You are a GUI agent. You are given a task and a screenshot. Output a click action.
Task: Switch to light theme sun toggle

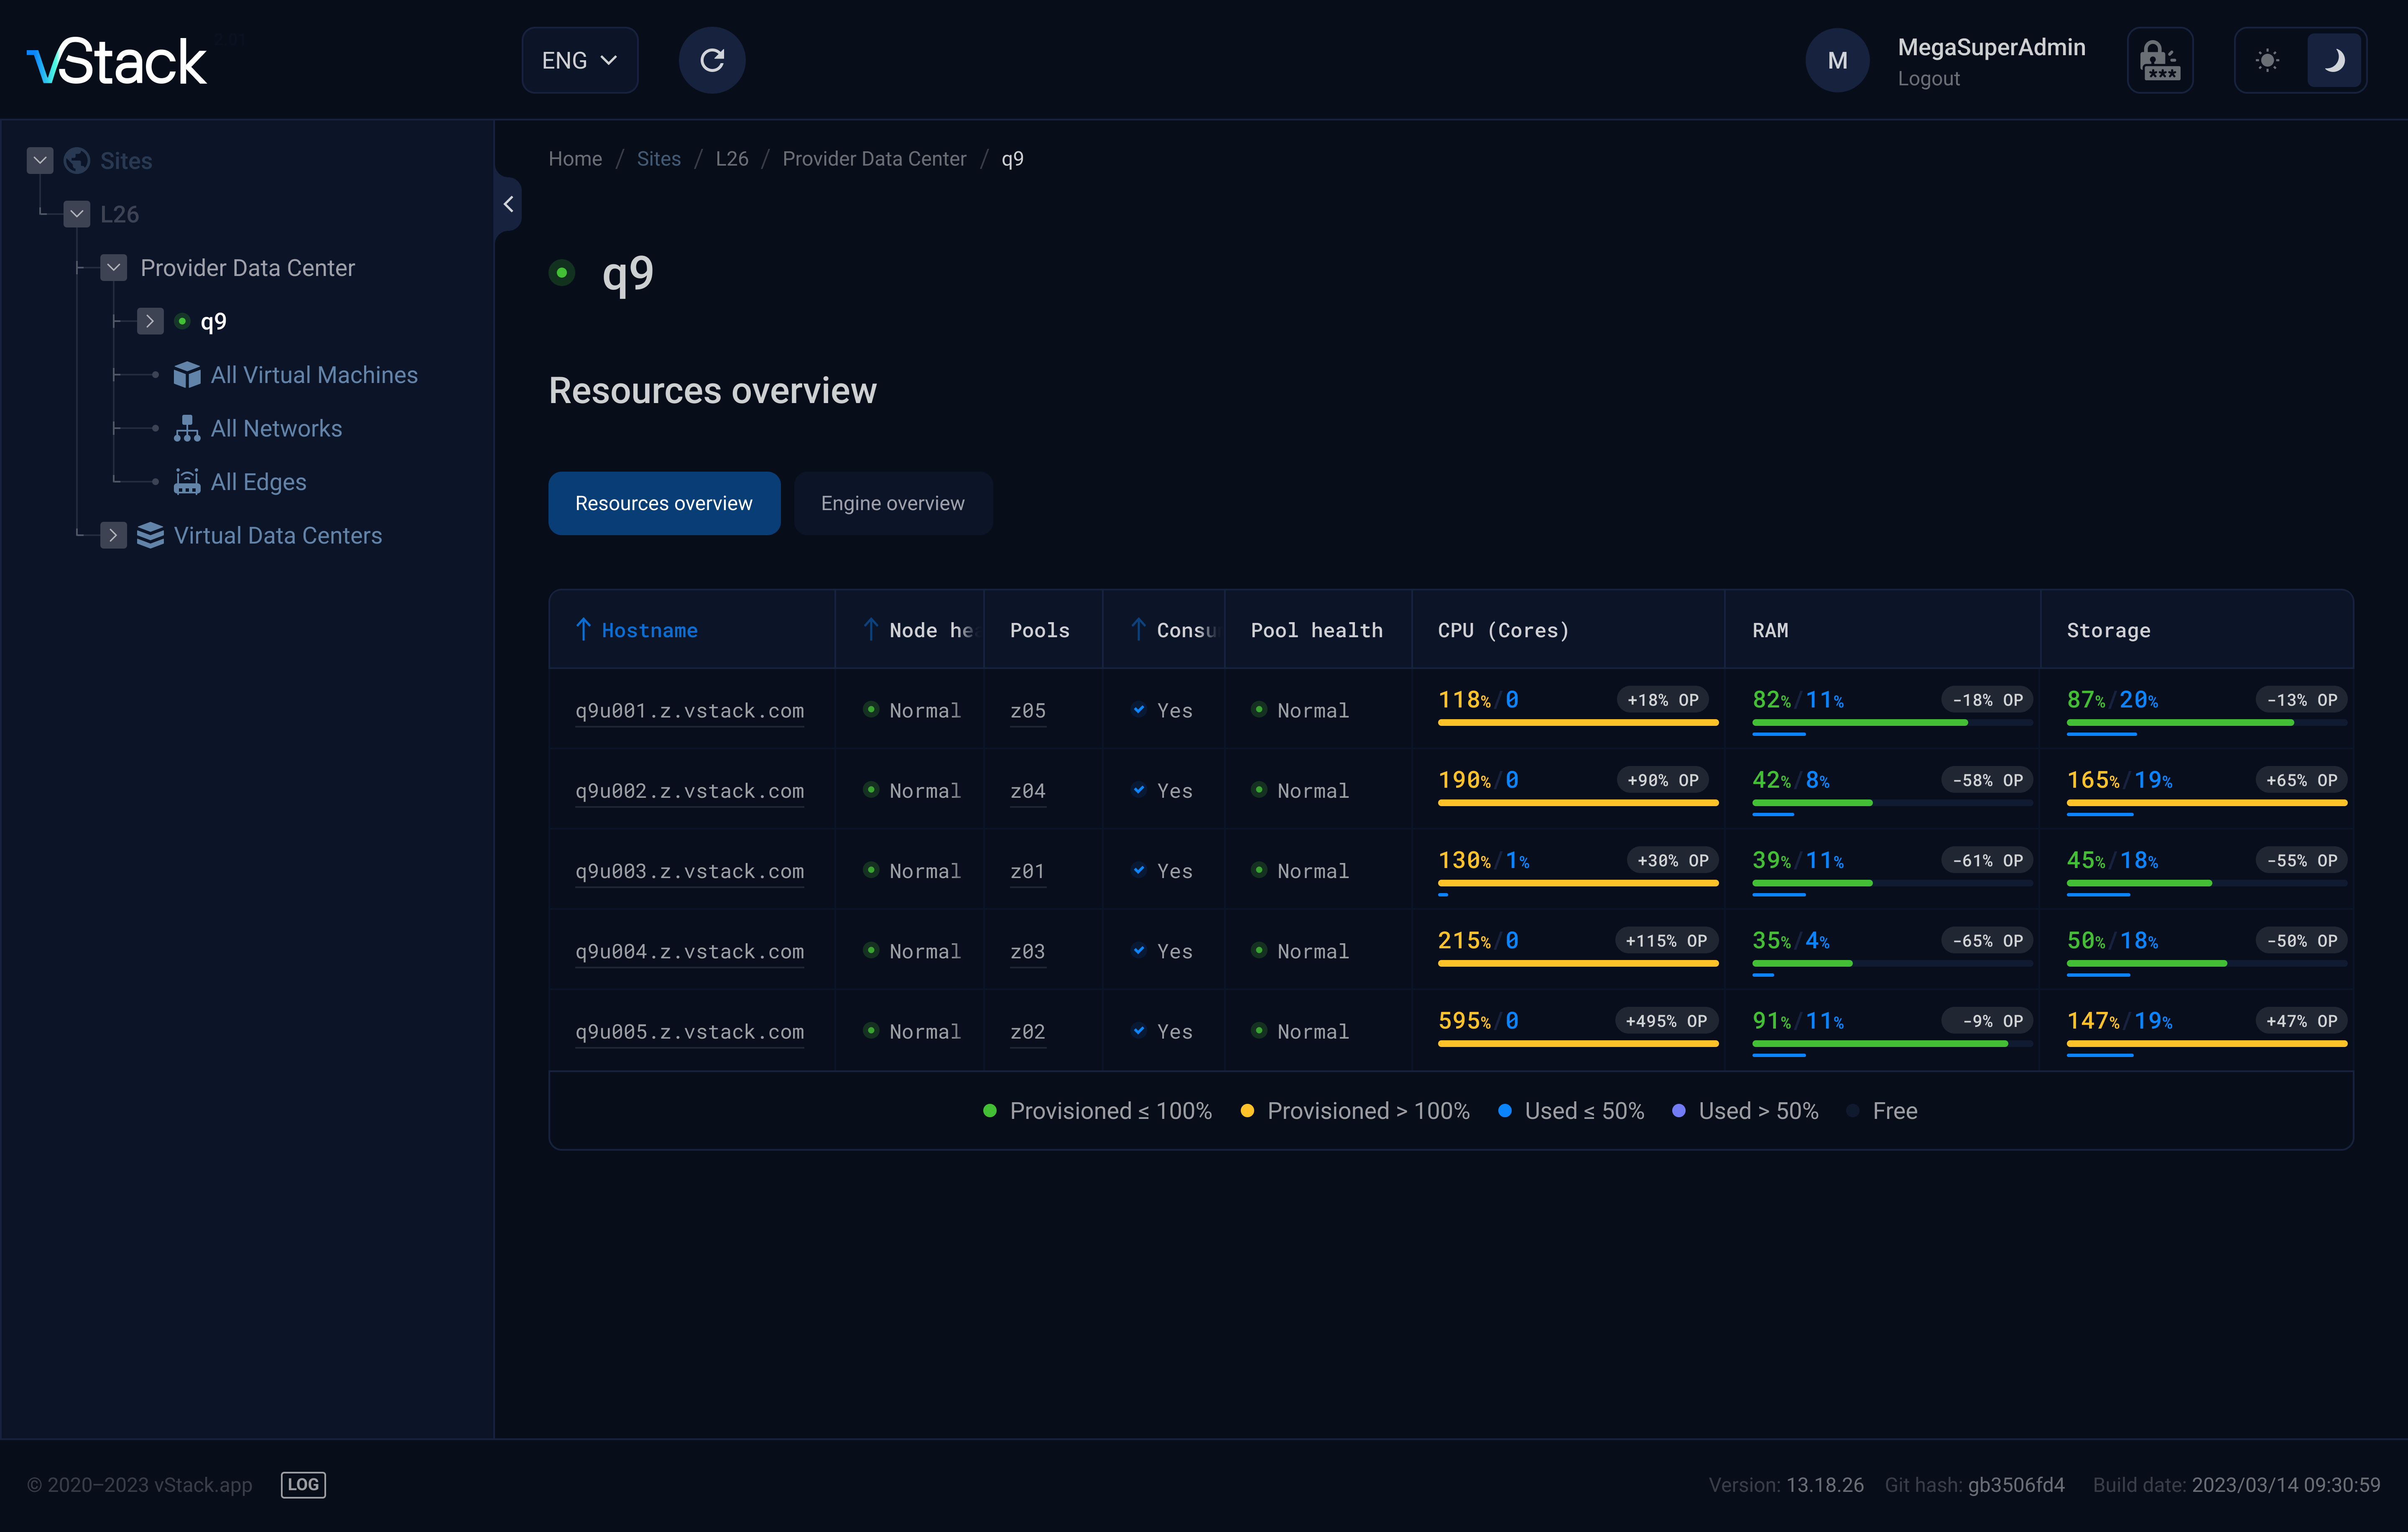[2267, 60]
